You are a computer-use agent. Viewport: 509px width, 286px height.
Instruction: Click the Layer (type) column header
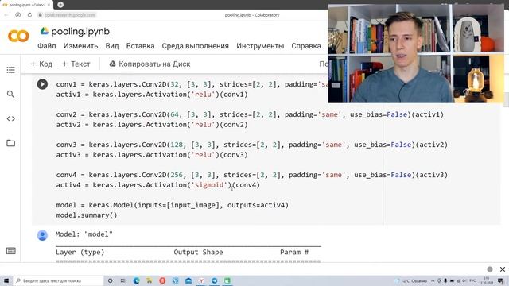coord(80,253)
